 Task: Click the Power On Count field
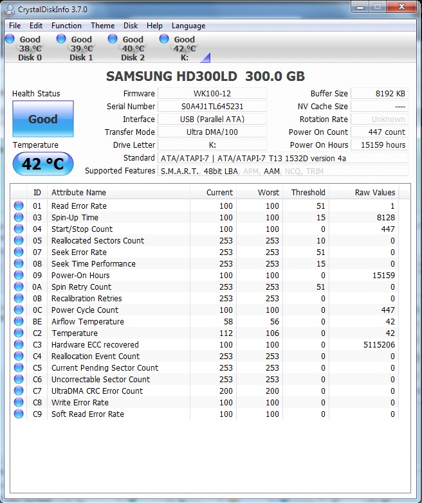click(x=380, y=132)
